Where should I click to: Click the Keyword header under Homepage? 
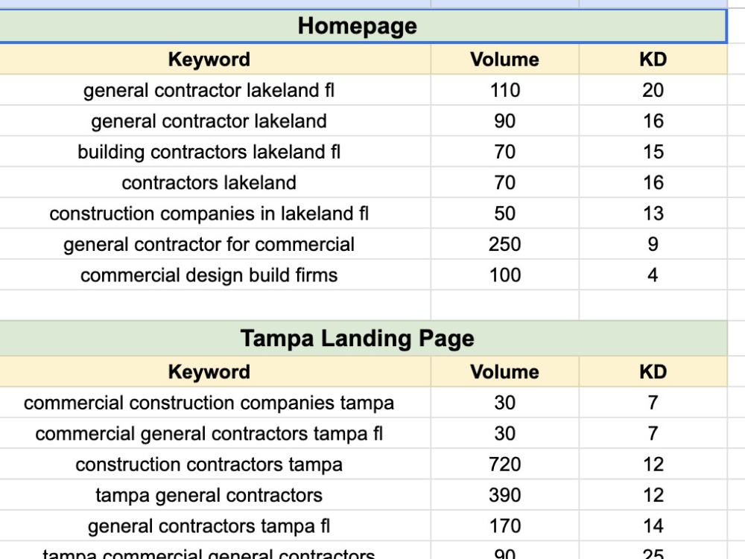(215, 59)
